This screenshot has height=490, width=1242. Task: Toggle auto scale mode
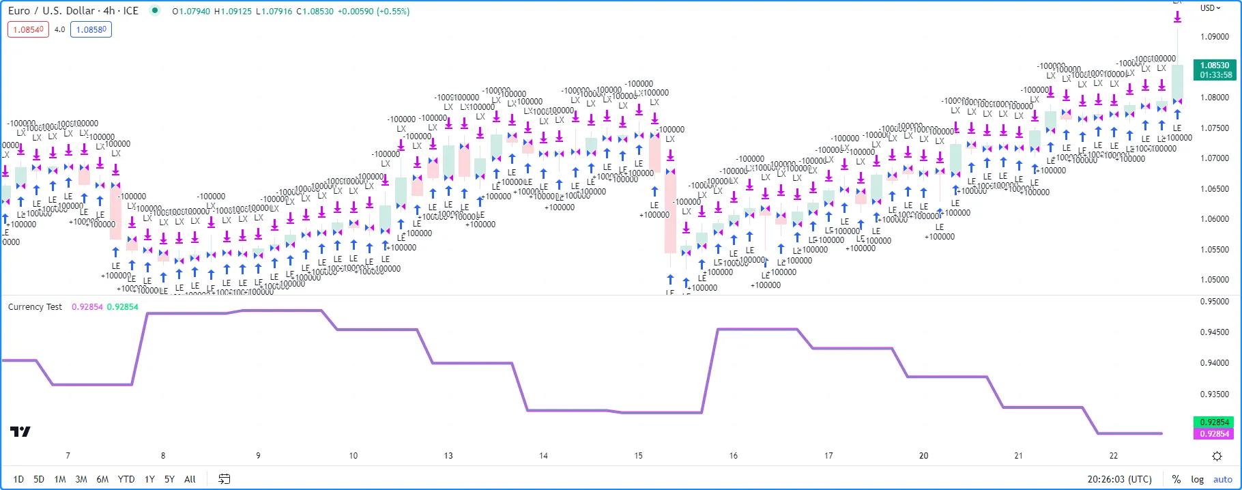(1222, 479)
